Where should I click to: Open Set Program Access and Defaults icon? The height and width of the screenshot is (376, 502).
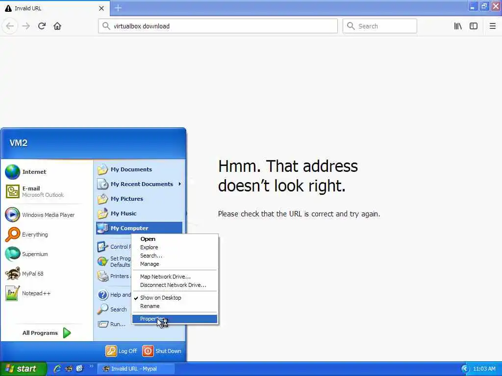(103, 261)
